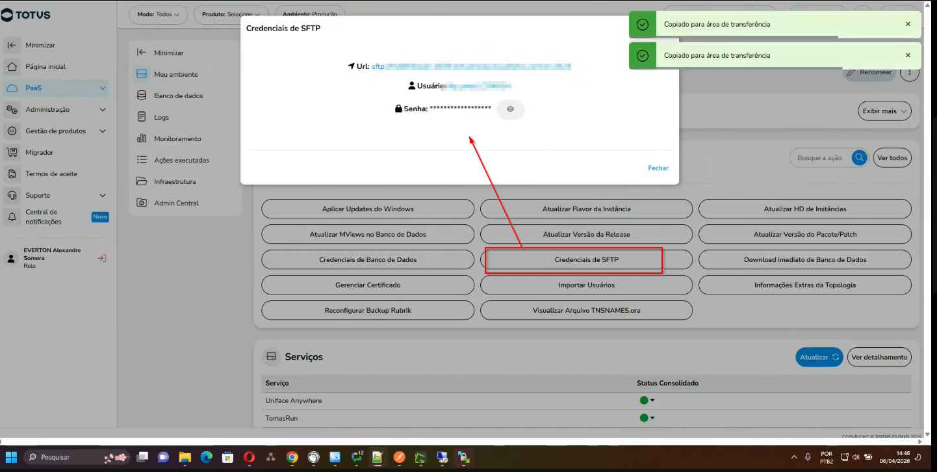
Task: Open Credenciais de Banco de Dados
Action: [368, 259]
